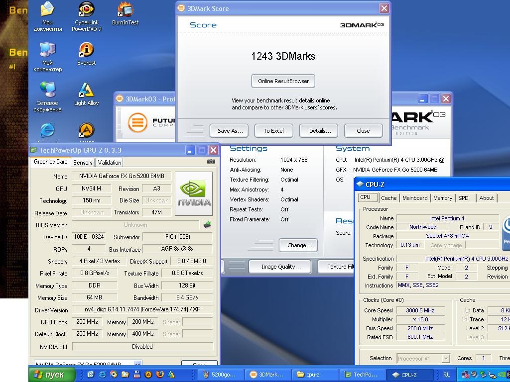510x382 pixels.
Task: Minimize the GPU-Z window
Action: [x=191, y=150]
